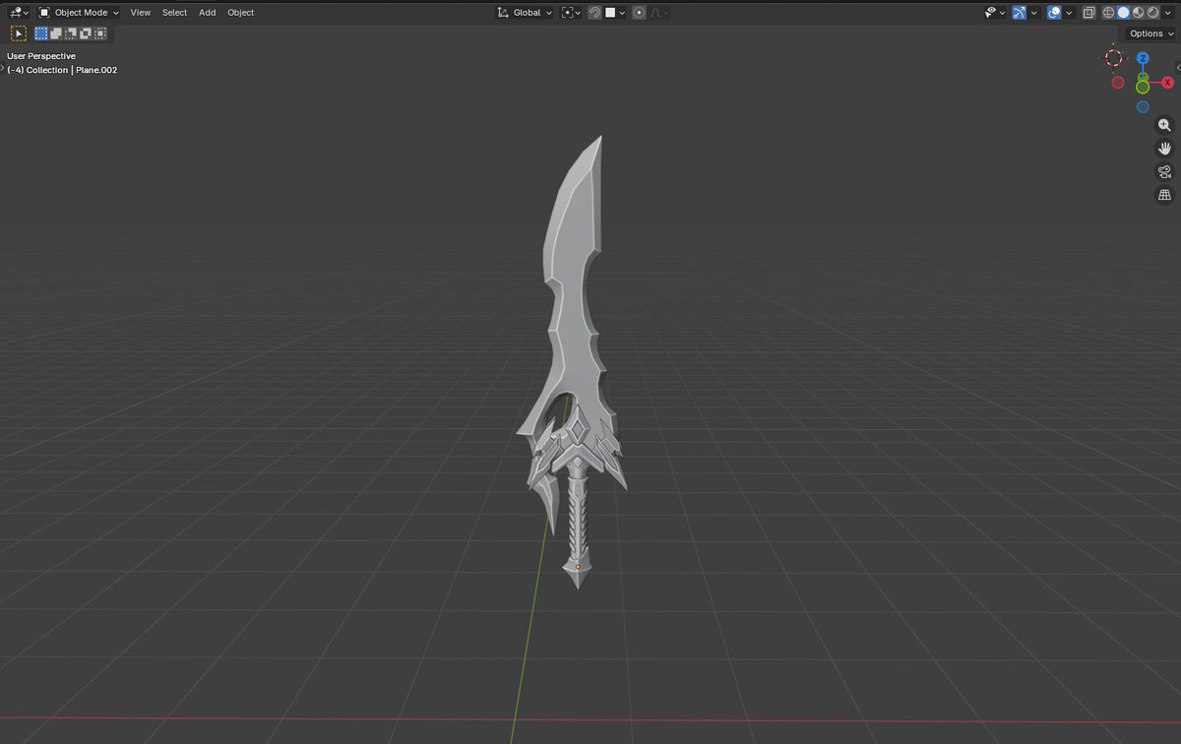Open proportional editing falloff dropdown
The image size is (1181, 744).
point(659,13)
